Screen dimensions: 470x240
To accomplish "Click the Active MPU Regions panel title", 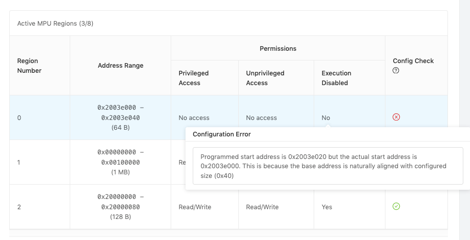I will [x=55, y=24].
